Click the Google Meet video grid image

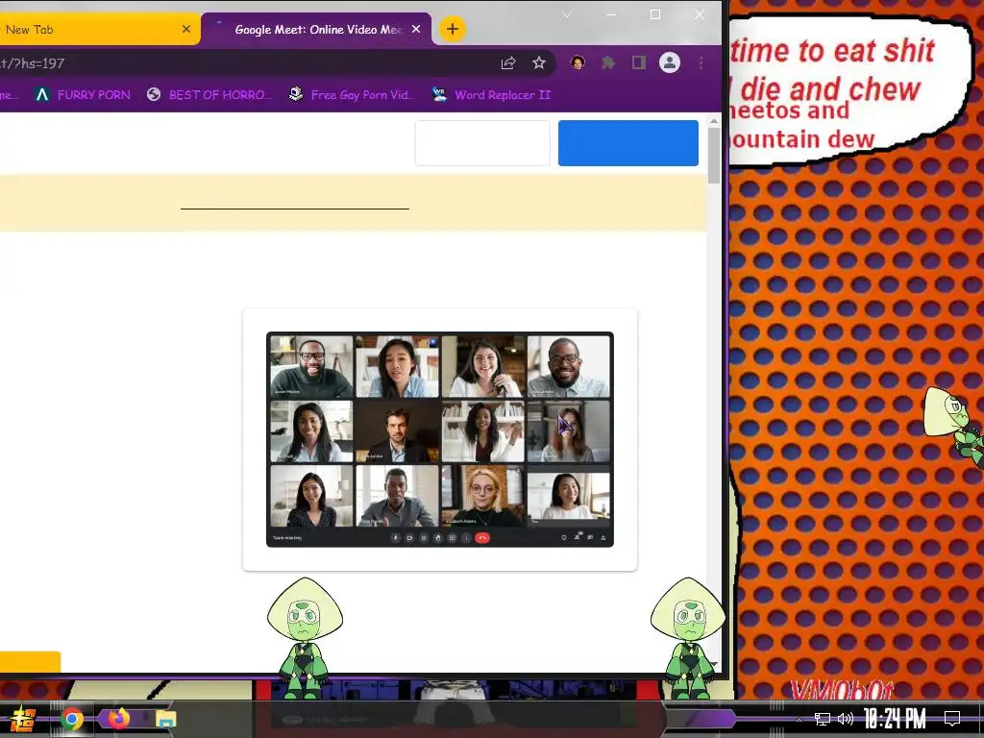(x=440, y=439)
